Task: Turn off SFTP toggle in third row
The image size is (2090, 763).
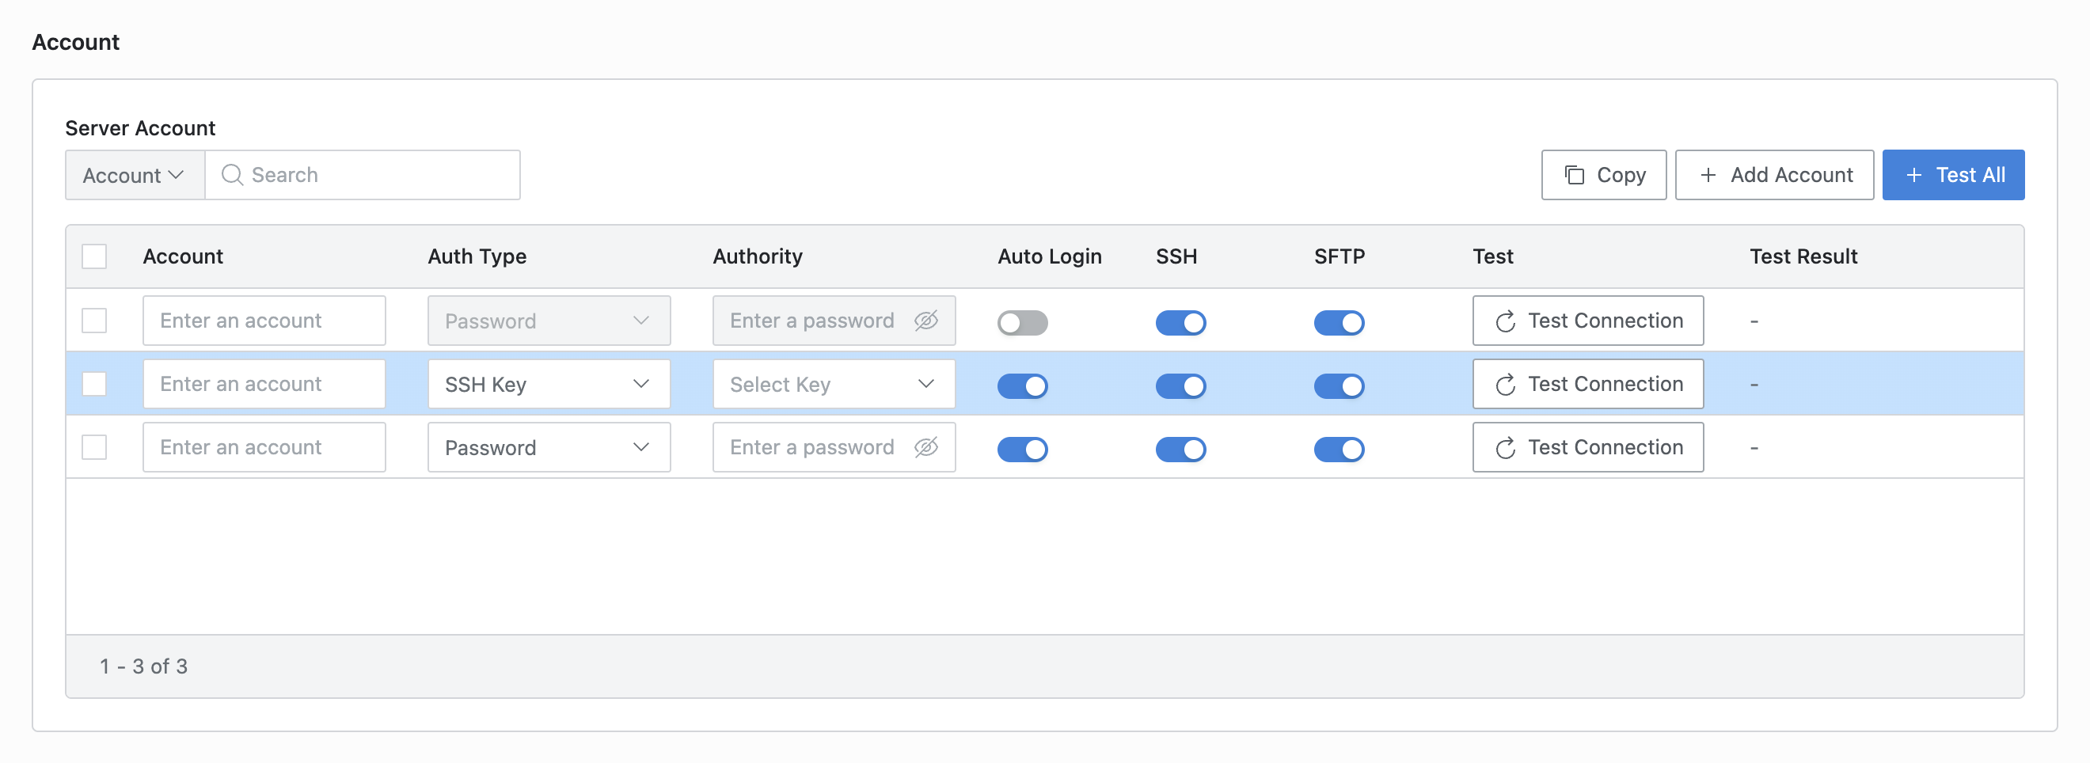Action: (x=1339, y=450)
